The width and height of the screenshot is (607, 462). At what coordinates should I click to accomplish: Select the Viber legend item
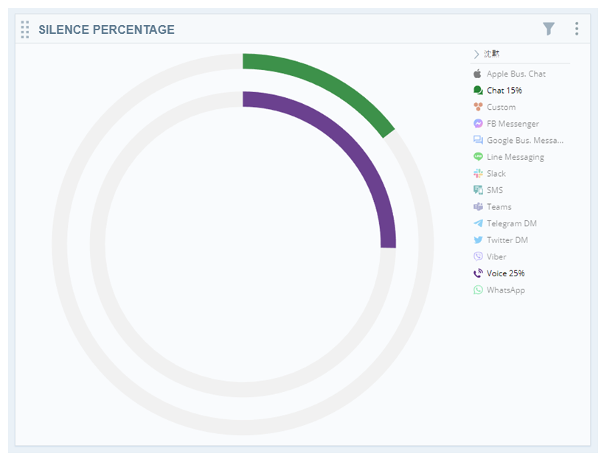click(x=490, y=256)
